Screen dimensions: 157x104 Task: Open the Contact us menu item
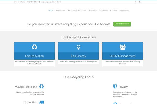coord(125,10)
